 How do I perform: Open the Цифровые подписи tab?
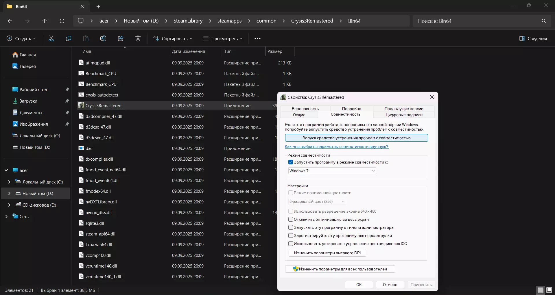pyautogui.click(x=404, y=115)
